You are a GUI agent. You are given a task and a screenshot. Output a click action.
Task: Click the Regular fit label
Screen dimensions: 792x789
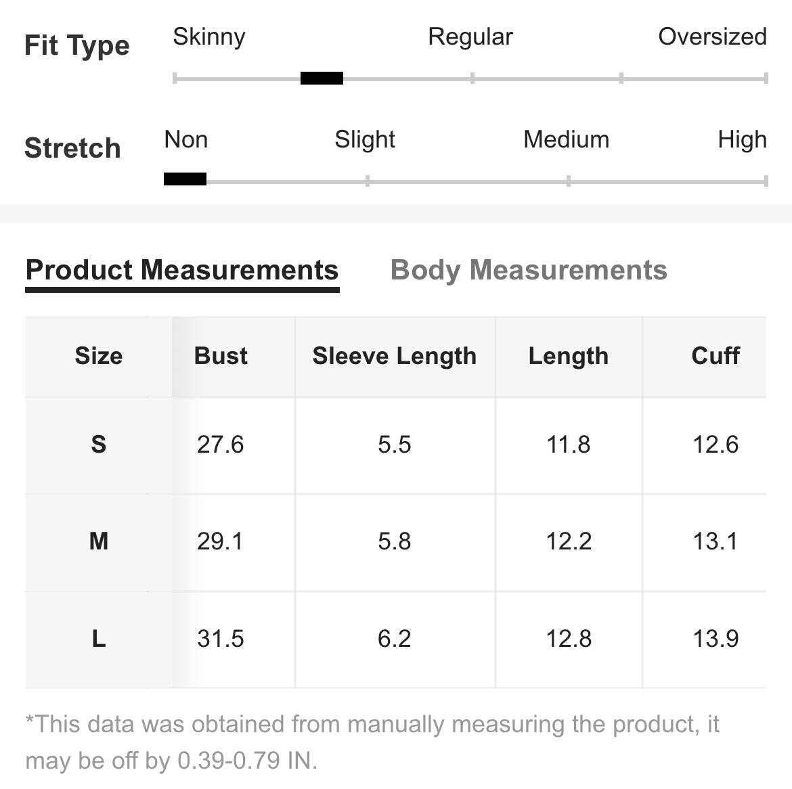(x=470, y=37)
